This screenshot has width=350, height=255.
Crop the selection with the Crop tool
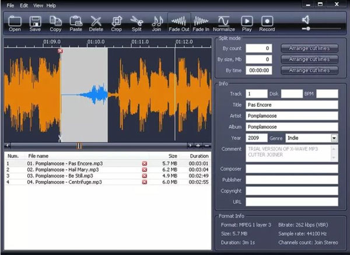click(x=116, y=23)
